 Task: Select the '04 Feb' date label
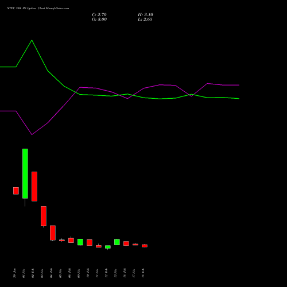[51, 273]
